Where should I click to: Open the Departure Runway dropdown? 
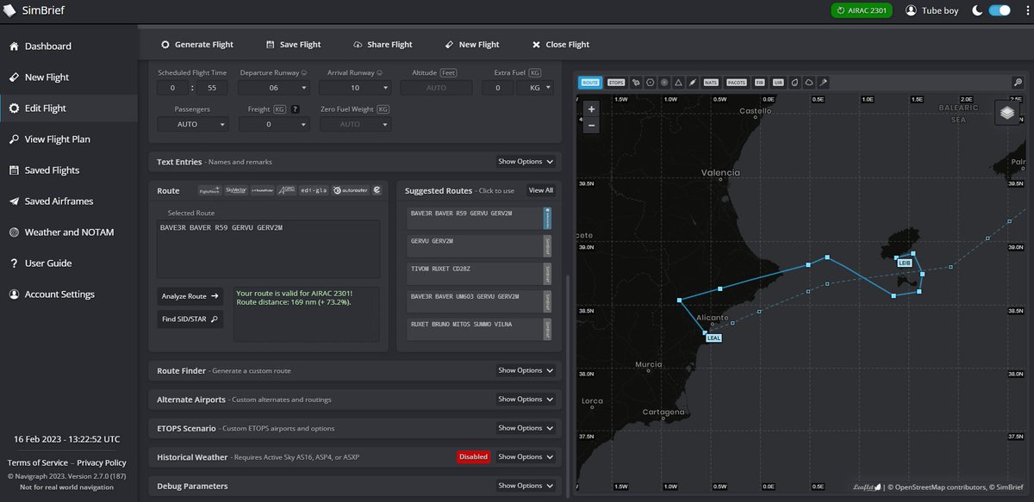coord(273,87)
